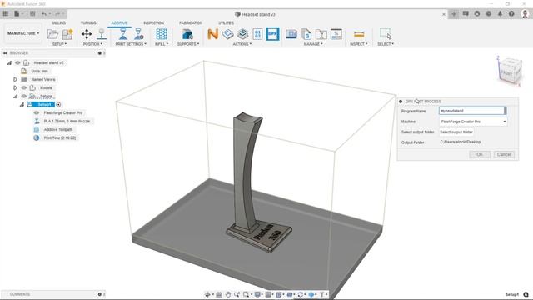
Task: Click OK in the post process dialog
Action: (480, 154)
